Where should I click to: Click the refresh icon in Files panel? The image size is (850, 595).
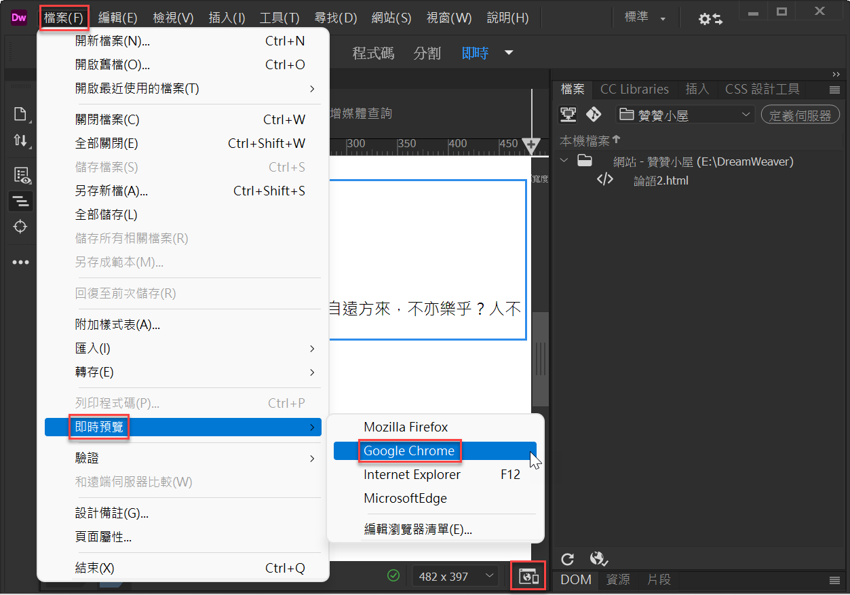568,559
